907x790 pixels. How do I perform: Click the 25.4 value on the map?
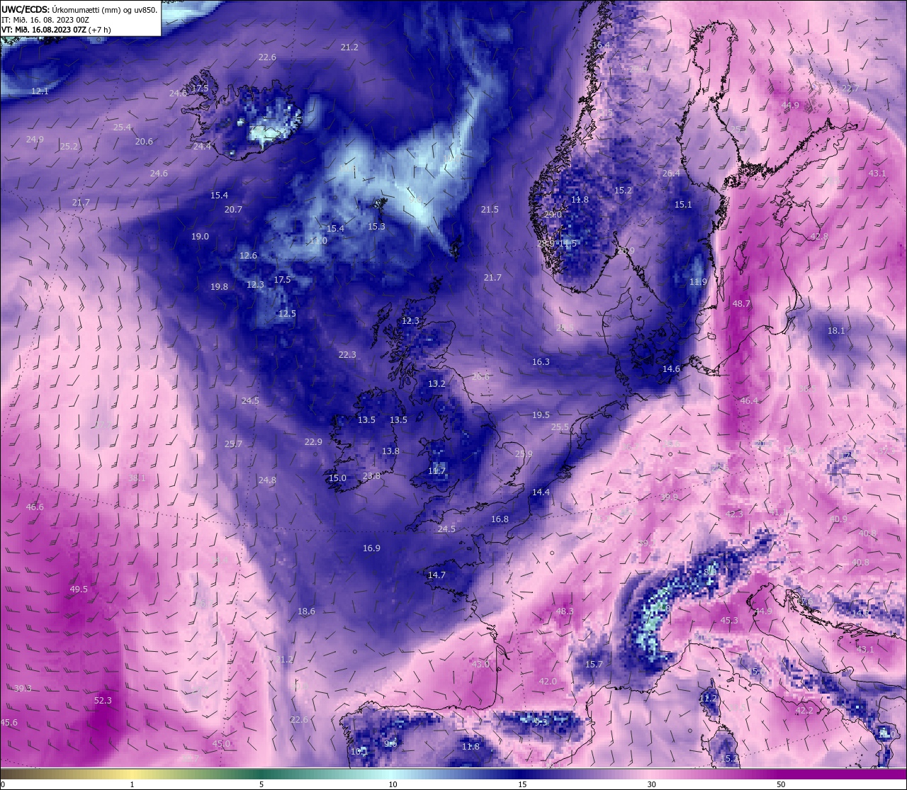[x=122, y=127]
